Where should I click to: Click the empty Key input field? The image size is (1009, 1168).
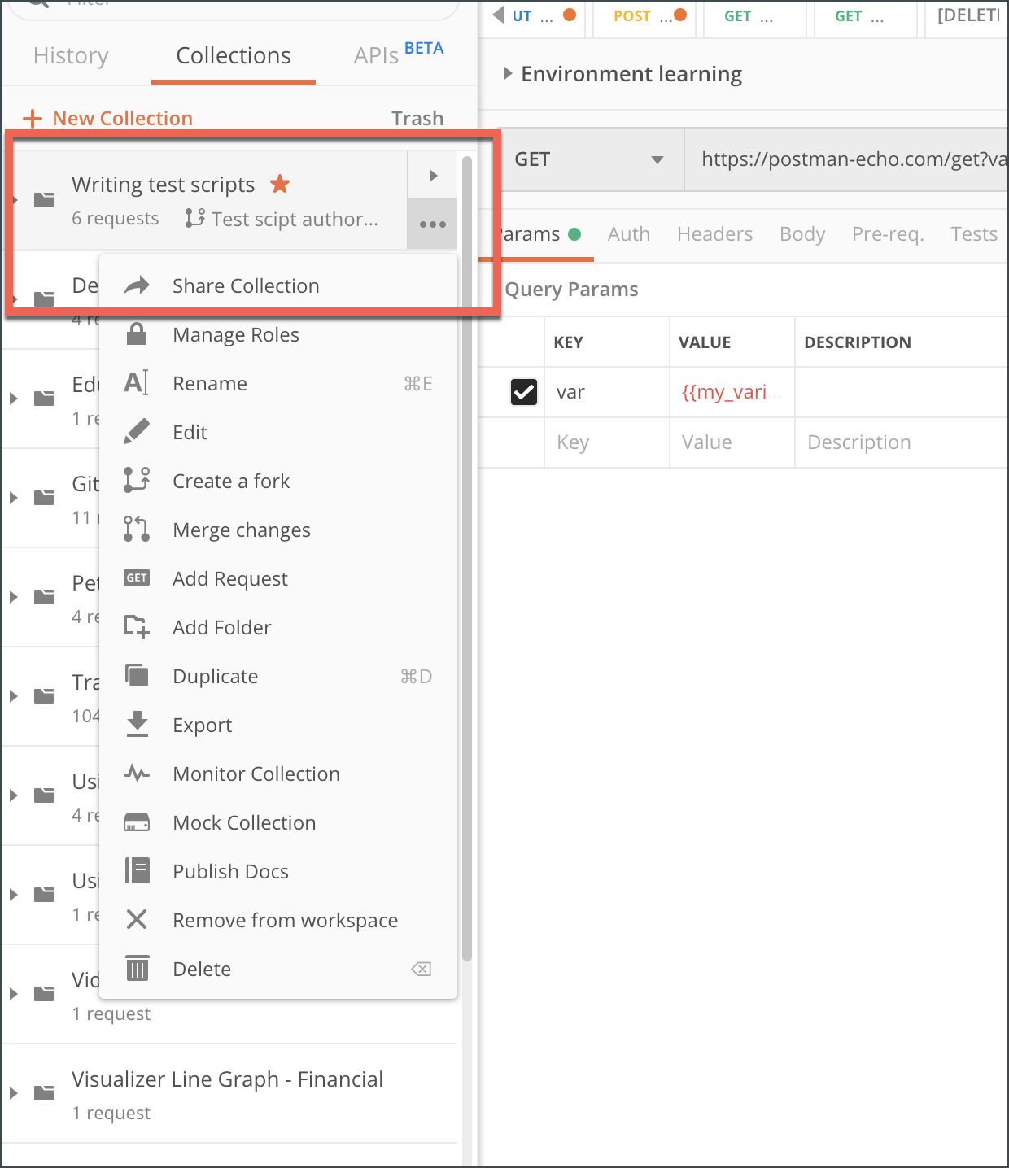coord(605,442)
